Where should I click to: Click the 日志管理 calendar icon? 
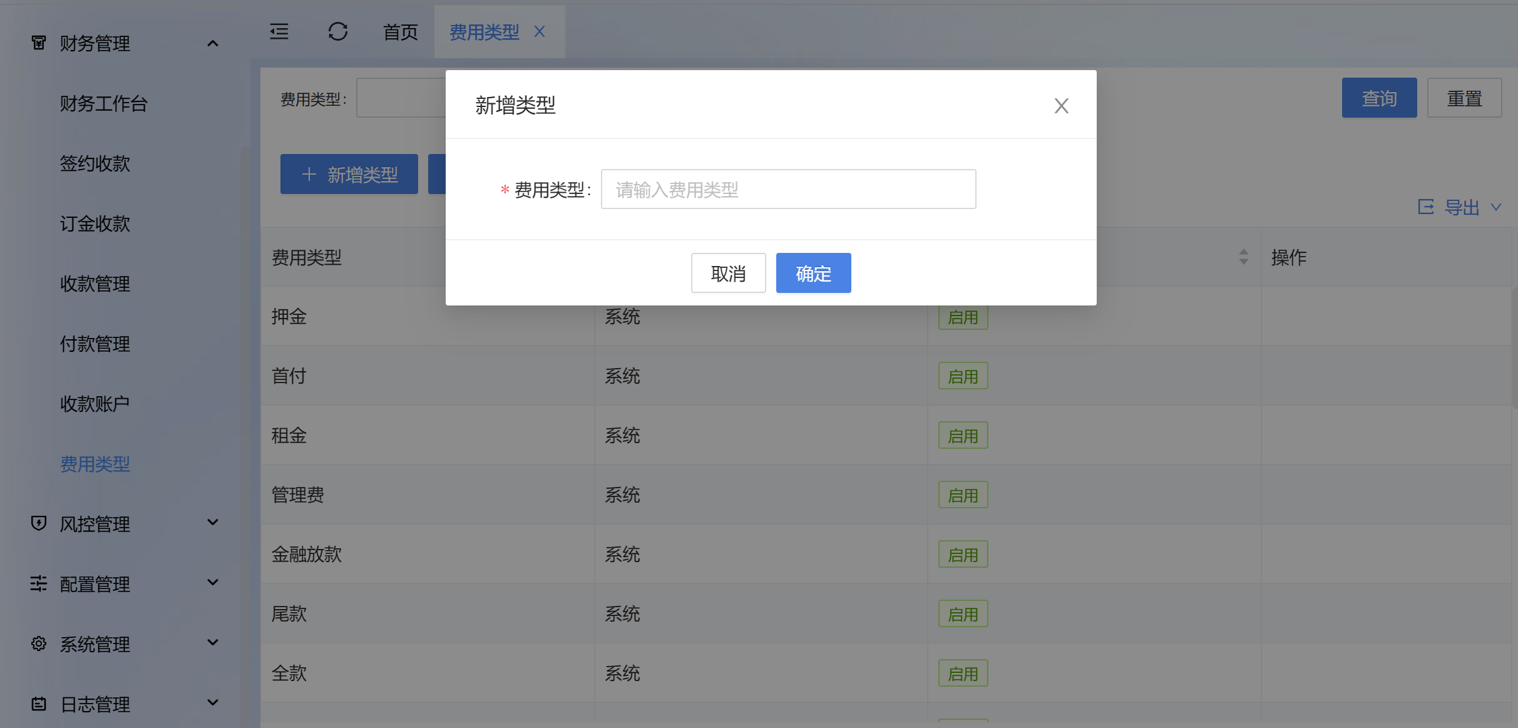pos(39,704)
